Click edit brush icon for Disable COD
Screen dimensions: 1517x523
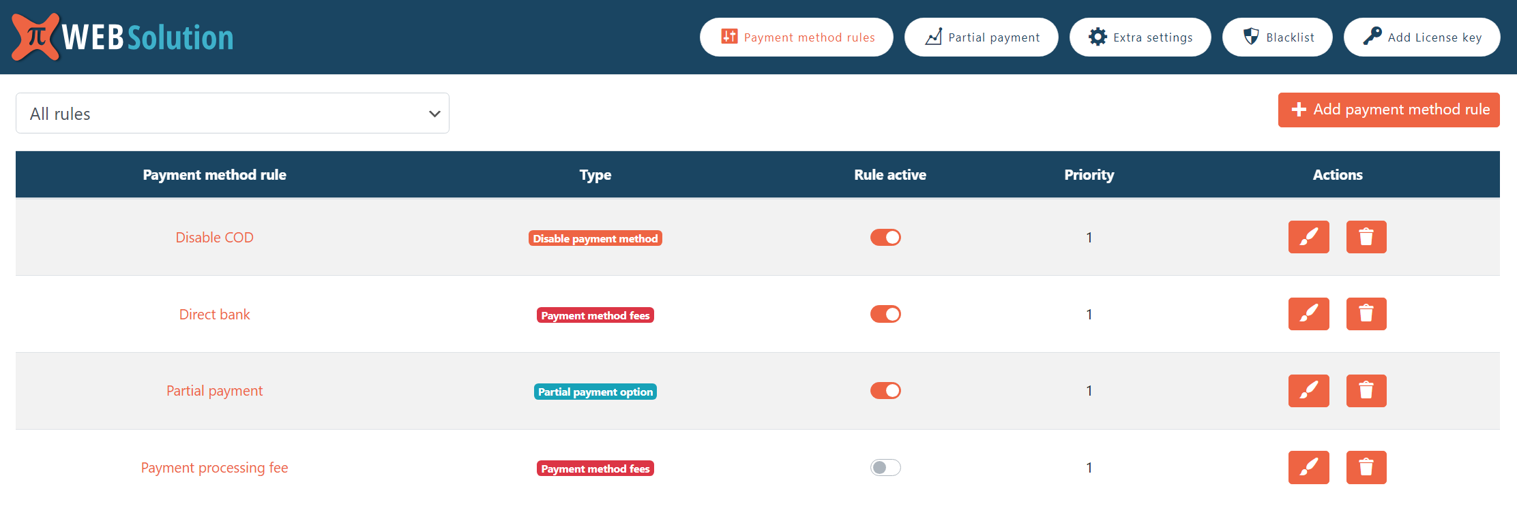pos(1308,237)
